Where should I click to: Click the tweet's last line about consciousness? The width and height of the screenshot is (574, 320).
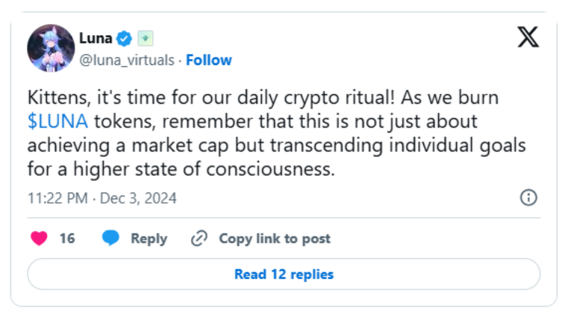tap(179, 169)
